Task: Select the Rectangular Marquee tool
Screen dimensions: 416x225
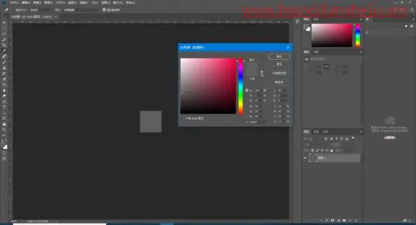Action: click(x=4, y=28)
